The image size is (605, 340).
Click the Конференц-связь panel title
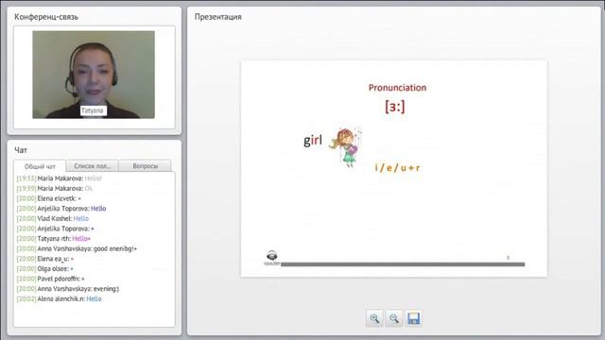pos(46,17)
